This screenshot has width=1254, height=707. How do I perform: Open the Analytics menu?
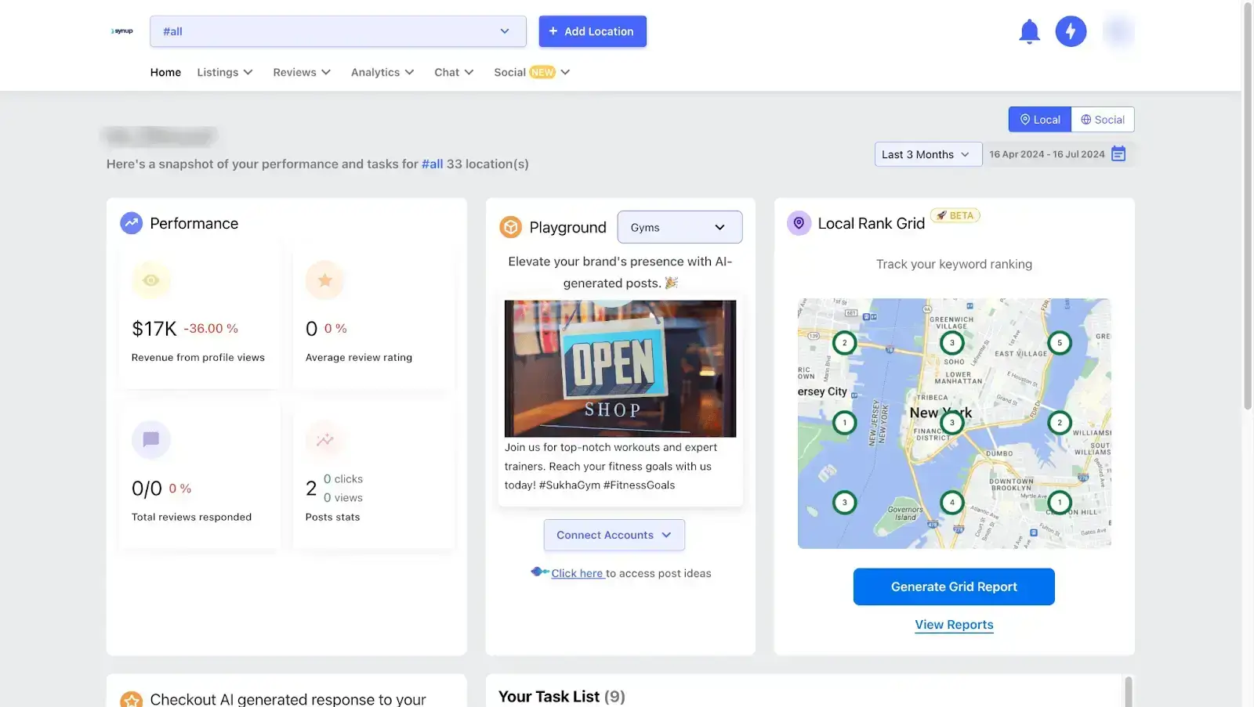(382, 72)
